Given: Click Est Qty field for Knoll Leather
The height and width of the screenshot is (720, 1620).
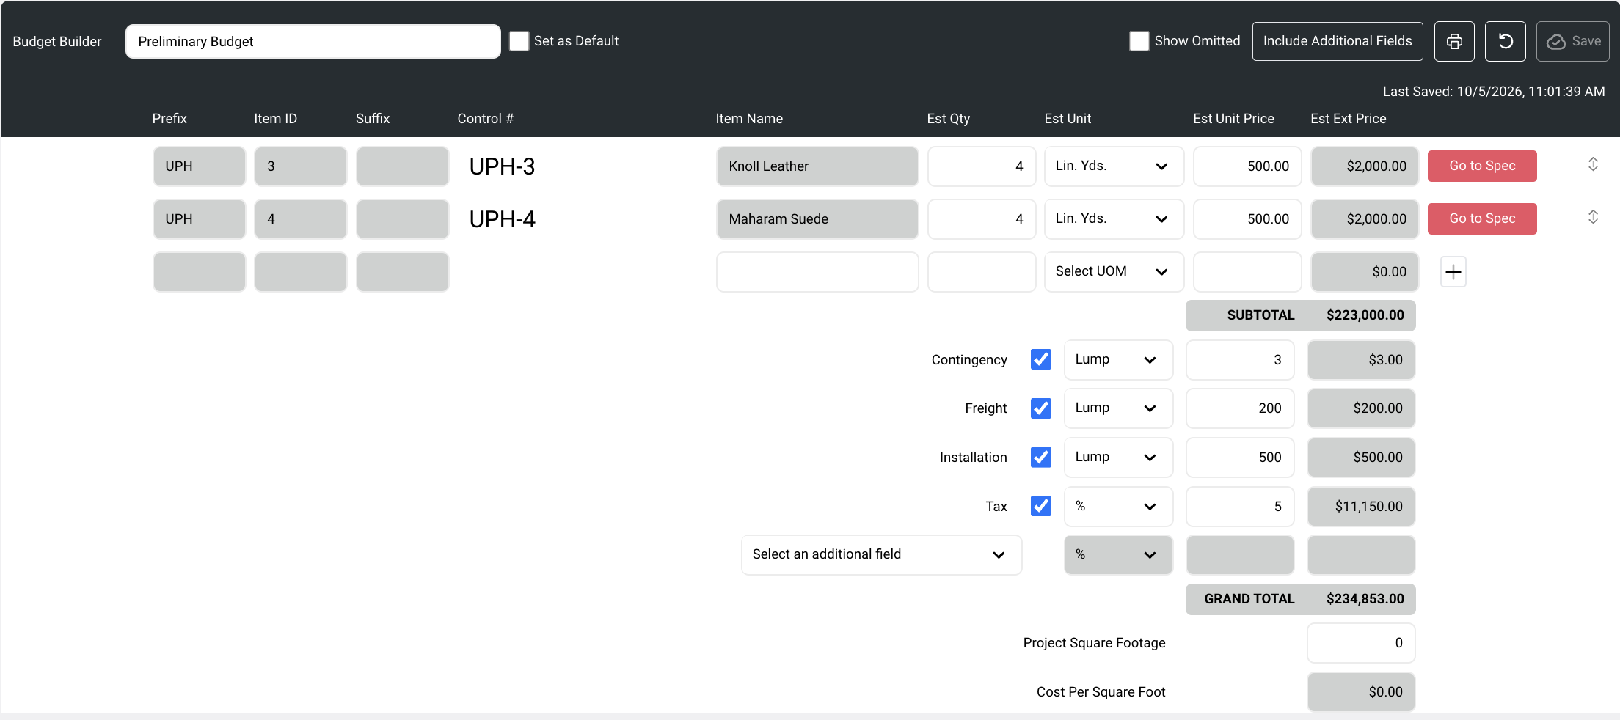Looking at the screenshot, I should click(x=982, y=166).
